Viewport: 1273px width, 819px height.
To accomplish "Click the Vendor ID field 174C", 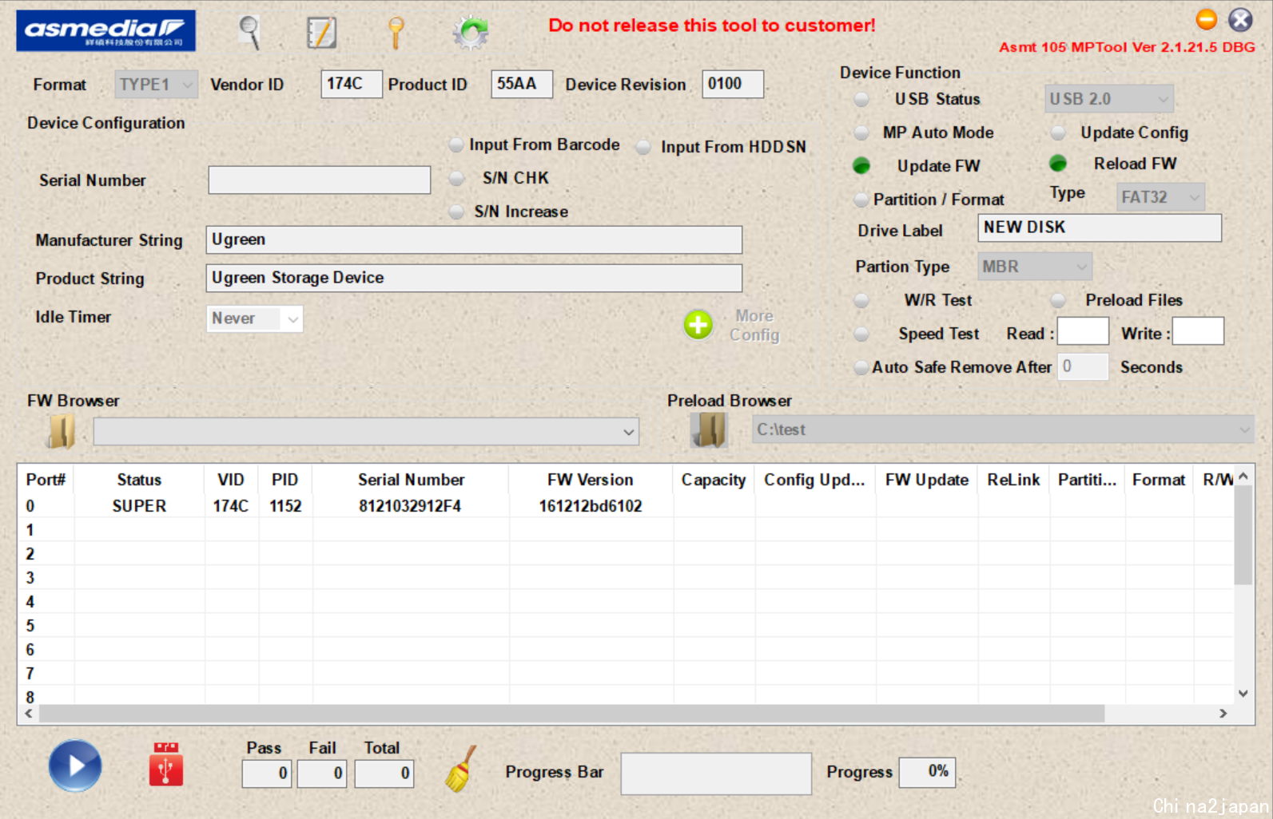I will pos(351,84).
